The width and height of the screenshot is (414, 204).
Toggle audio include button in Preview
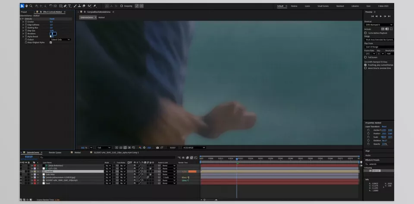[x=387, y=29]
